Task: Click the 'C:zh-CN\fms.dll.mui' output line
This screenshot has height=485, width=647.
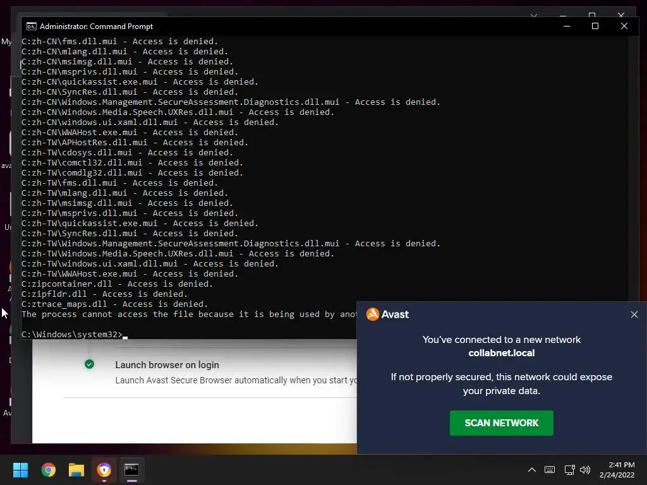Action: tap(119, 41)
